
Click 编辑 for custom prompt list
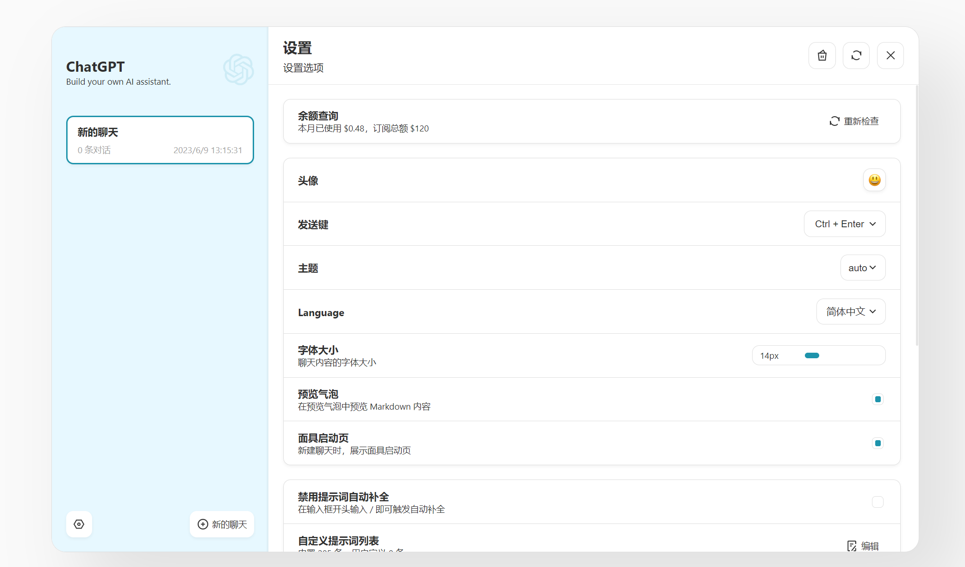pyautogui.click(x=863, y=546)
